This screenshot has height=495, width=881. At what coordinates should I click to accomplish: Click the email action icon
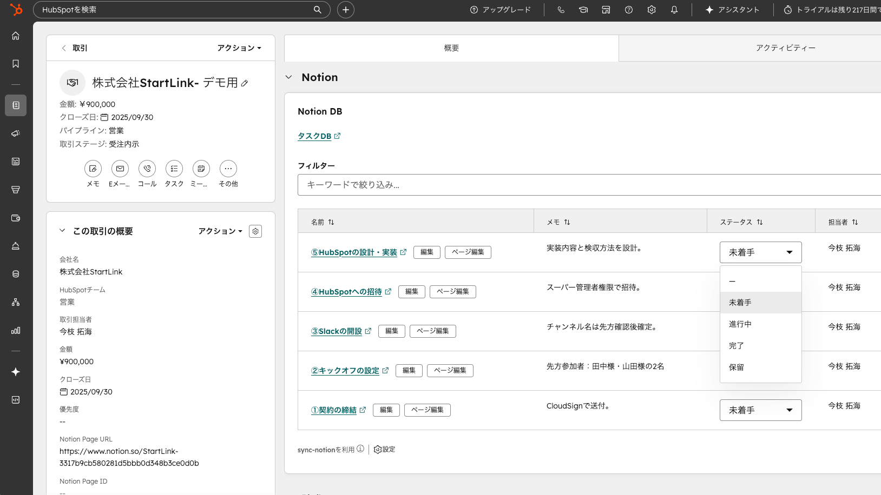coord(120,169)
